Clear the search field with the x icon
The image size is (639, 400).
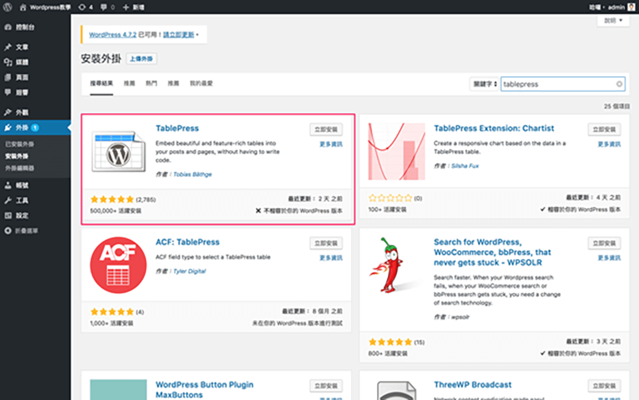point(619,84)
